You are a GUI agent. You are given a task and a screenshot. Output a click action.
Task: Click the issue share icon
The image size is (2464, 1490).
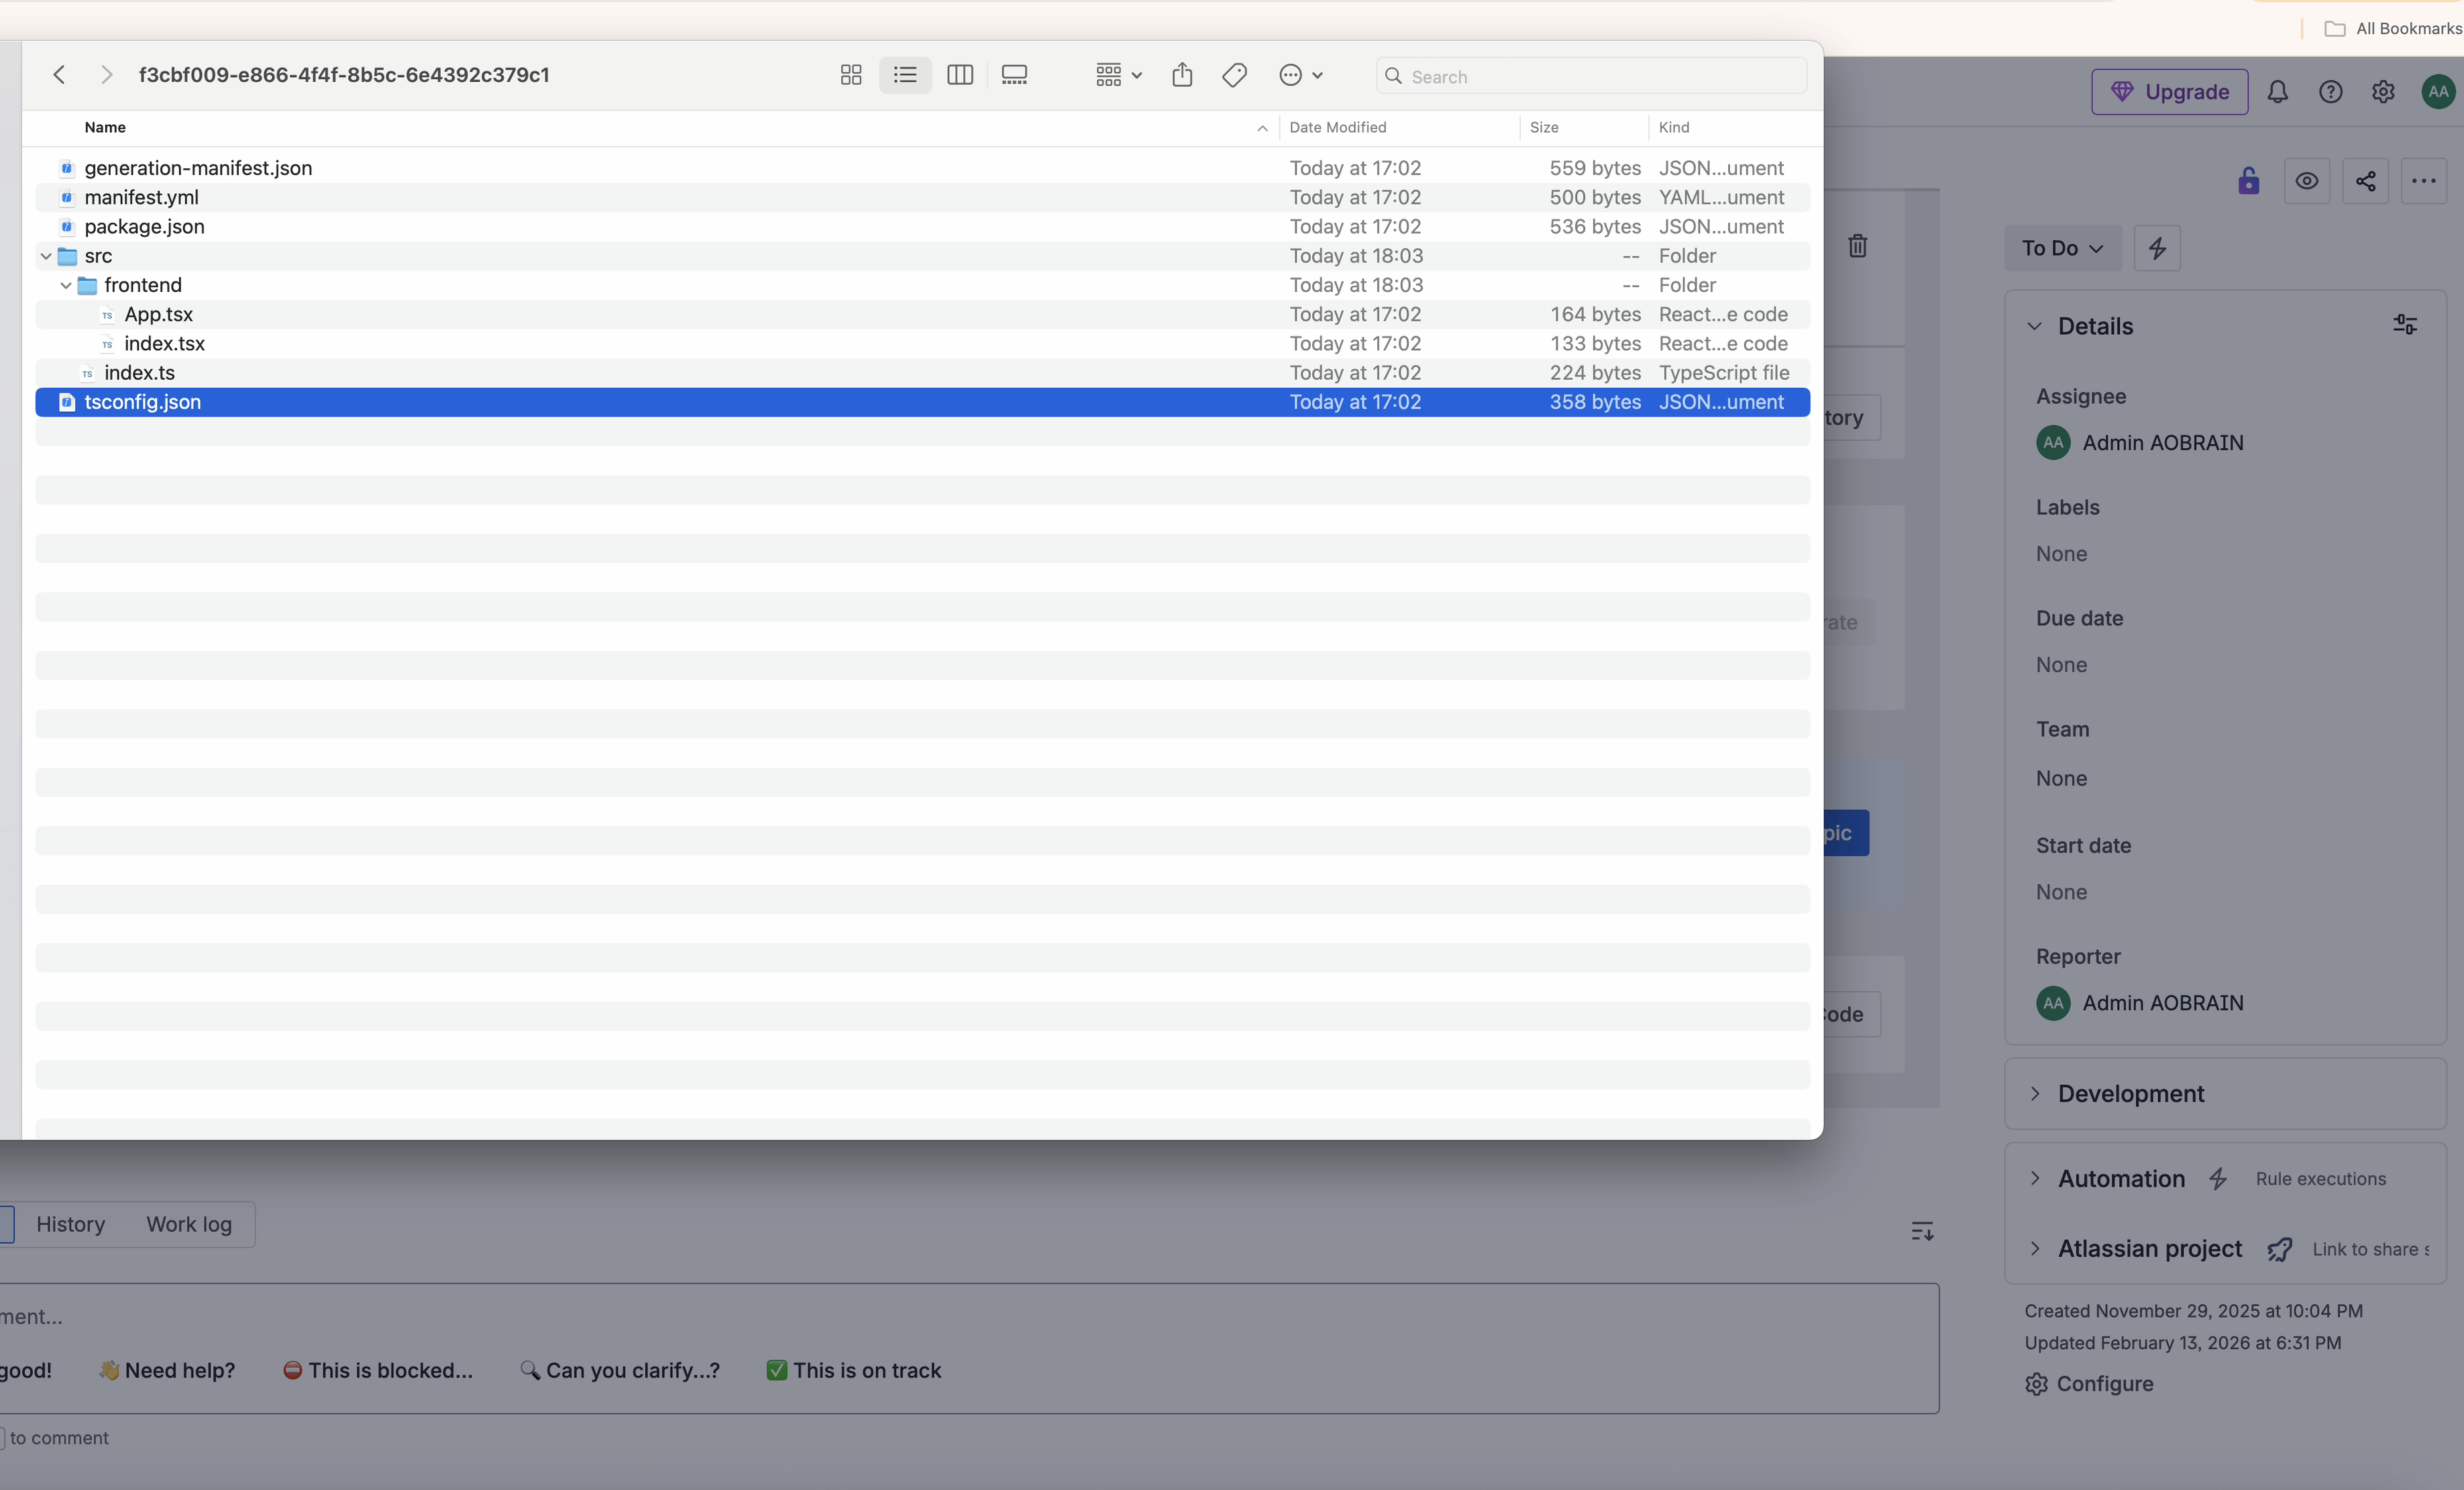click(2366, 181)
